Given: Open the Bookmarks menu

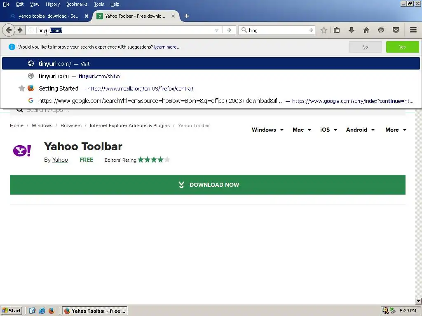Looking at the screenshot, I should (x=77, y=4).
